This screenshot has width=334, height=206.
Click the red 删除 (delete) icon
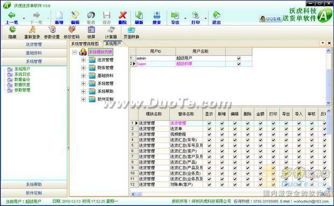coord(122,18)
